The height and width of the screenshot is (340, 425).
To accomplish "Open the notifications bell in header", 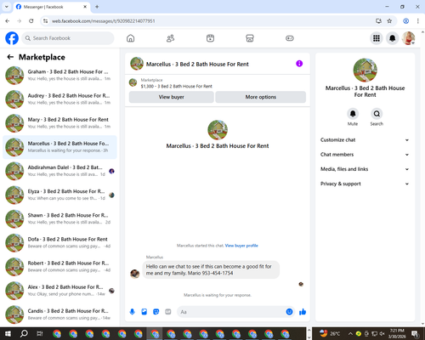I will (x=393, y=38).
